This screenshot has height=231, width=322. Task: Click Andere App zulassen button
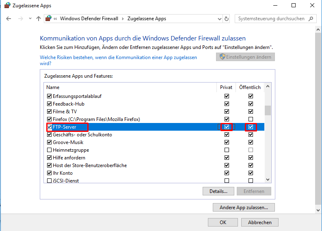point(244,207)
